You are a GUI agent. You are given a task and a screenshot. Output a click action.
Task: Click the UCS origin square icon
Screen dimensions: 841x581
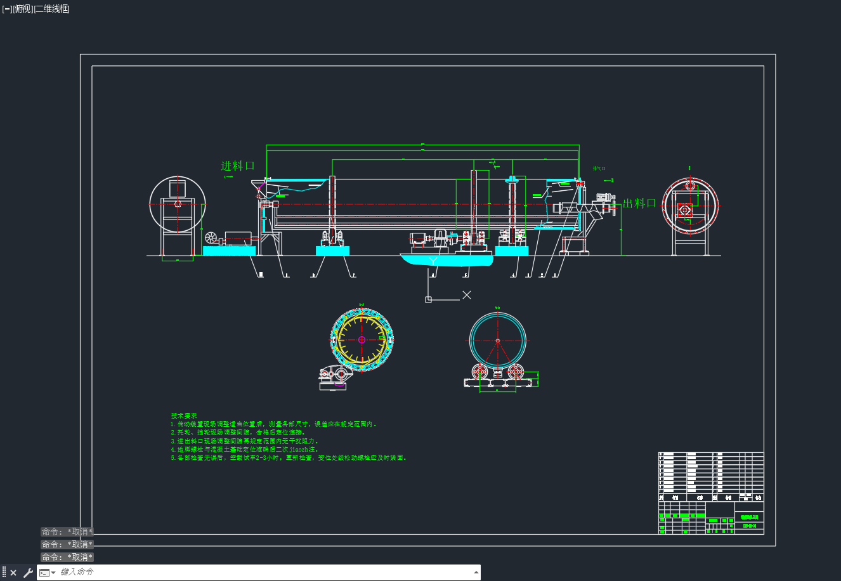(428, 299)
